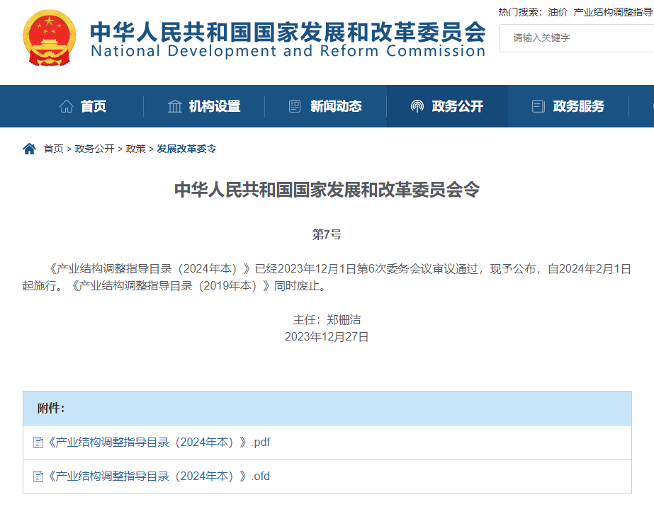Select the building icon beside 机构设置
The height and width of the screenshot is (514, 654).
[x=176, y=105]
